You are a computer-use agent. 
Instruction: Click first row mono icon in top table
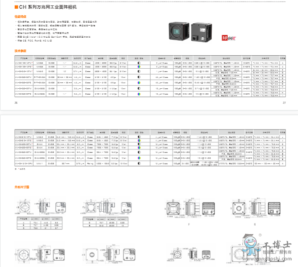tap(139, 62)
